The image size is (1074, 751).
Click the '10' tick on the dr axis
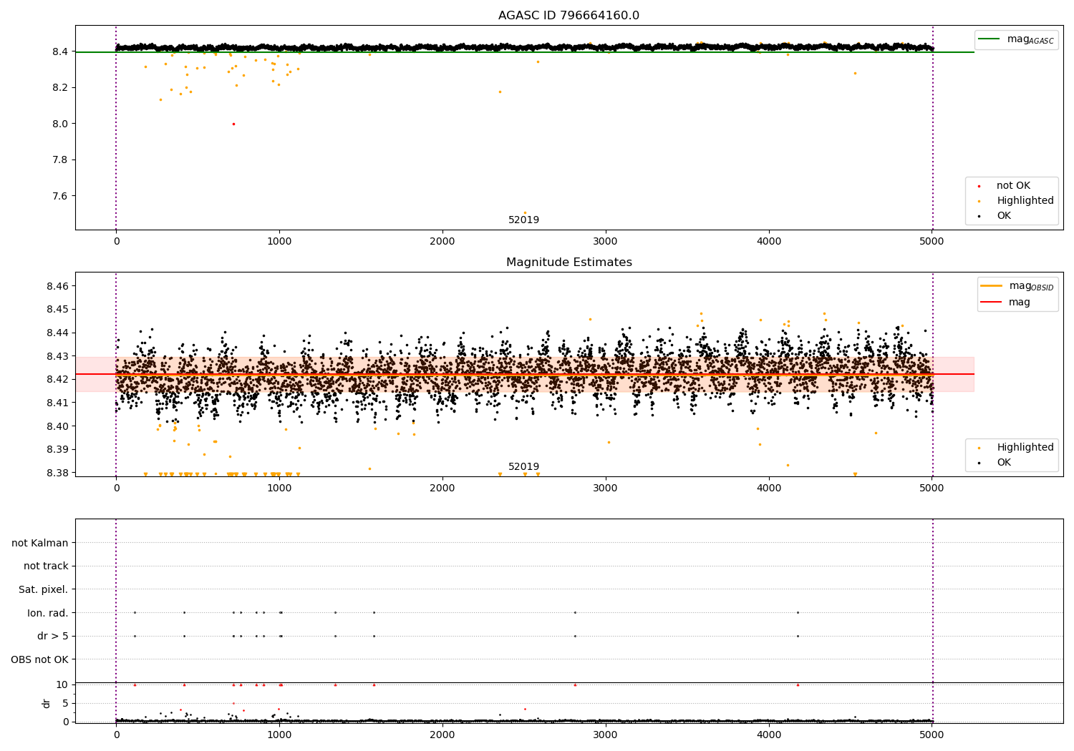coord(62,684)
